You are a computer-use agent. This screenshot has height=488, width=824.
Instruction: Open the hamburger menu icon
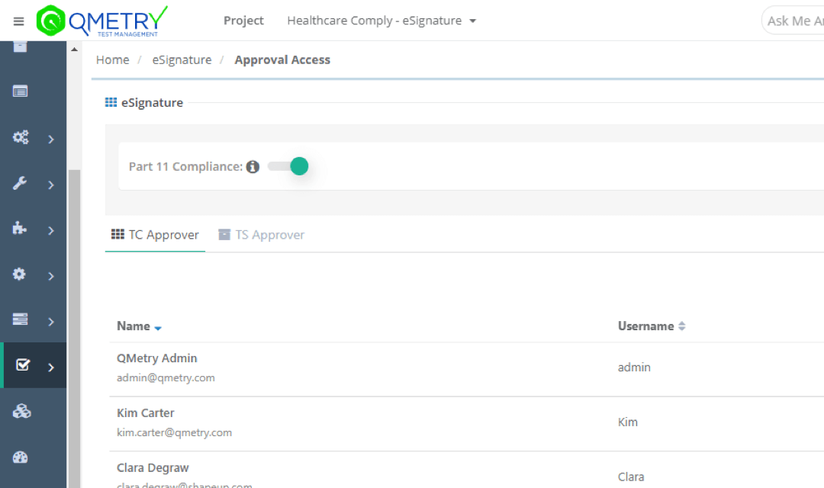click(18, 21)
